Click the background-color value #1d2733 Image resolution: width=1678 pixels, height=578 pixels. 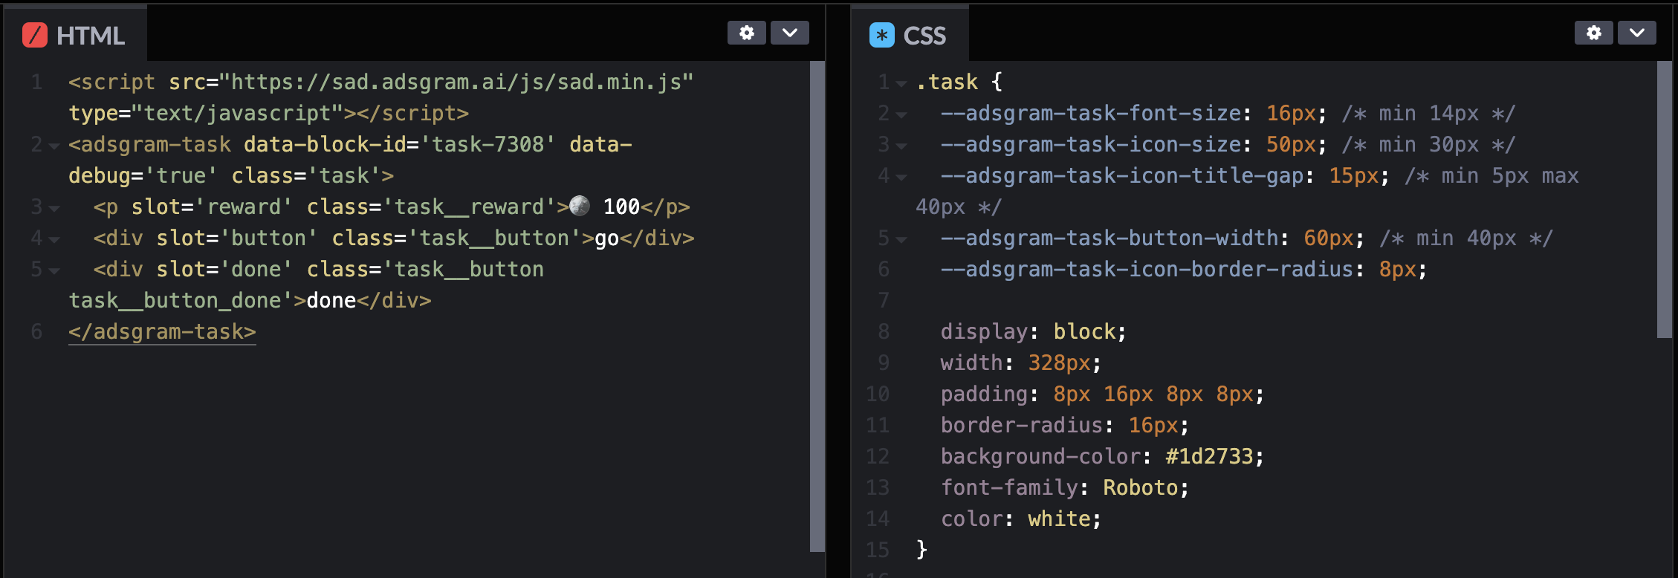[1208, 456]
